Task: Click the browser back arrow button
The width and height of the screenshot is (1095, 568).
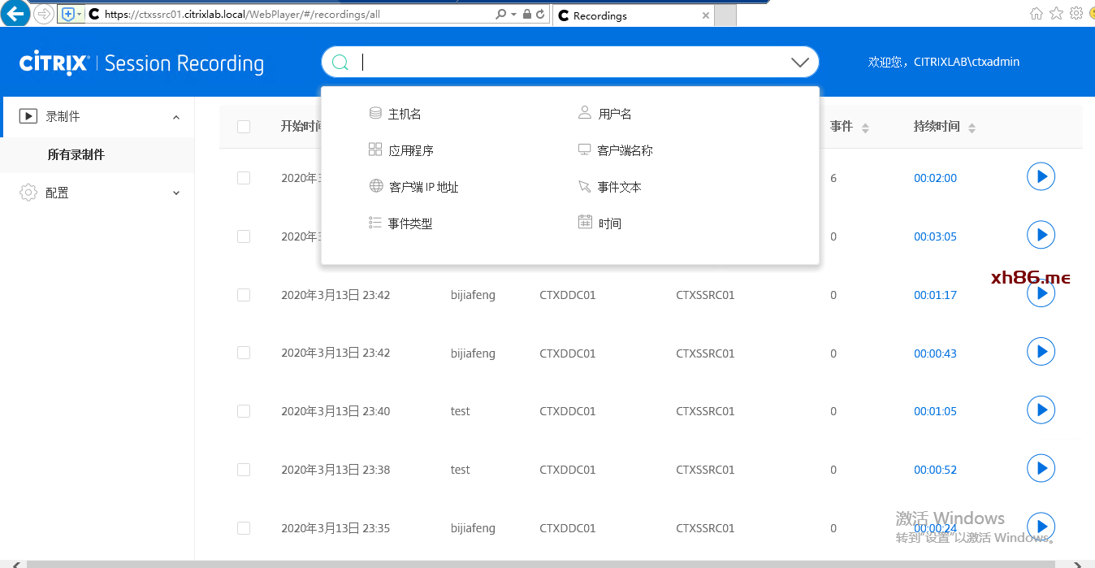Action: 16,14
